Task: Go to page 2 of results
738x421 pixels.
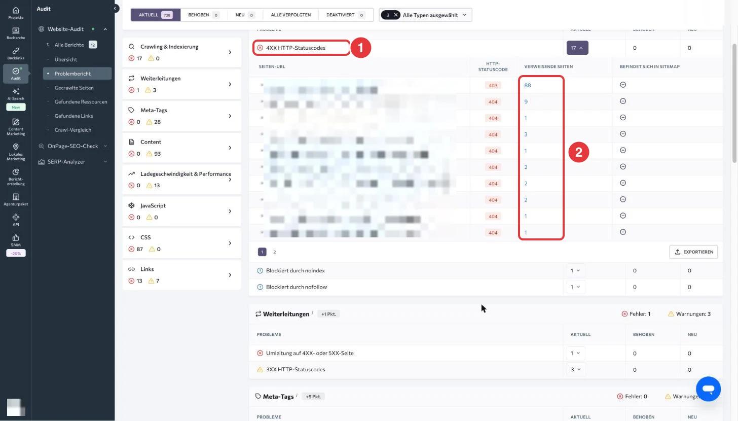Action: [x=275, y=252]
